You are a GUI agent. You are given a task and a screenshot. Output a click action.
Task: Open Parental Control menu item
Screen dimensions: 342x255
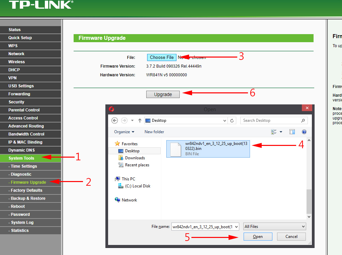point(30,110)
